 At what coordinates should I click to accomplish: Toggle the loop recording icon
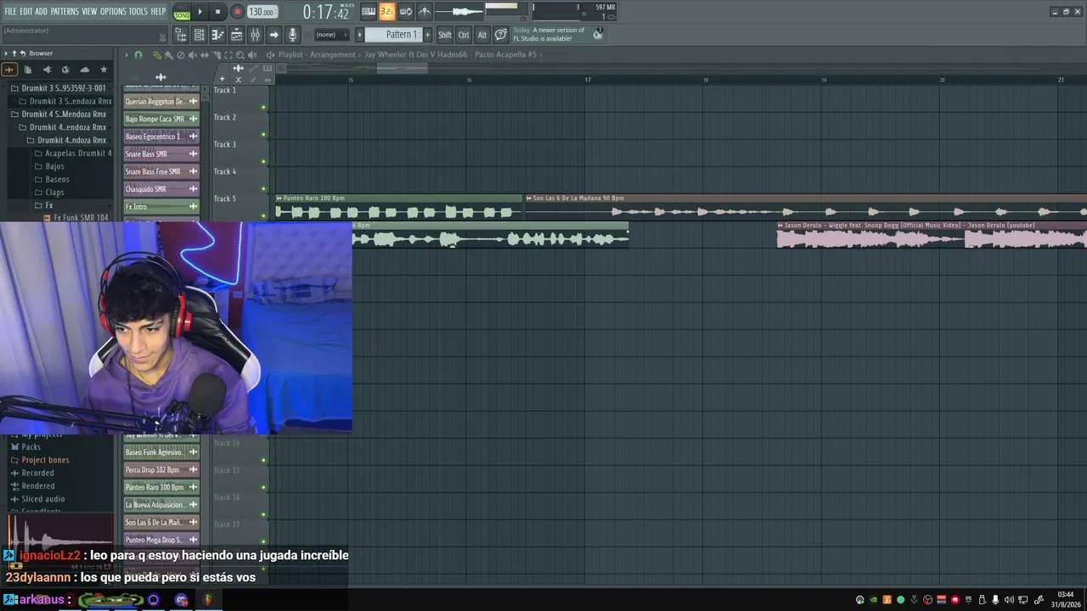click(406, 11)
